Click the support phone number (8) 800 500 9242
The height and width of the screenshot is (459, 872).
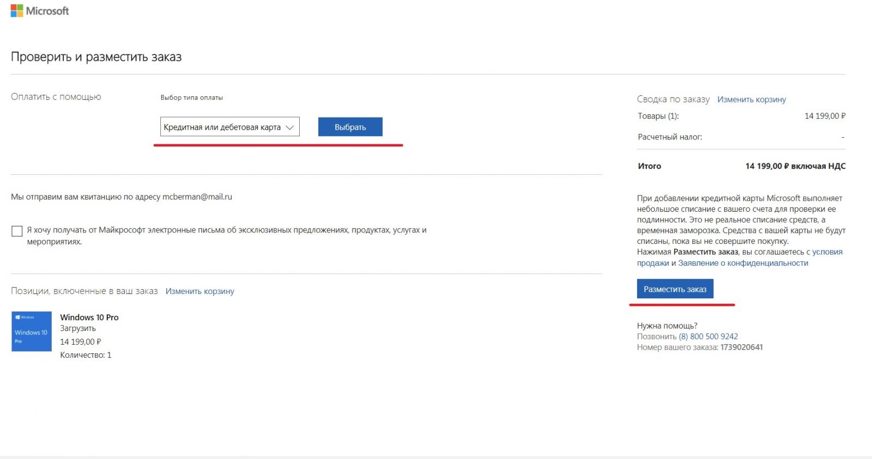[x=708, y=336]
